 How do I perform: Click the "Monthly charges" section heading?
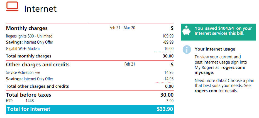(27, 28)
